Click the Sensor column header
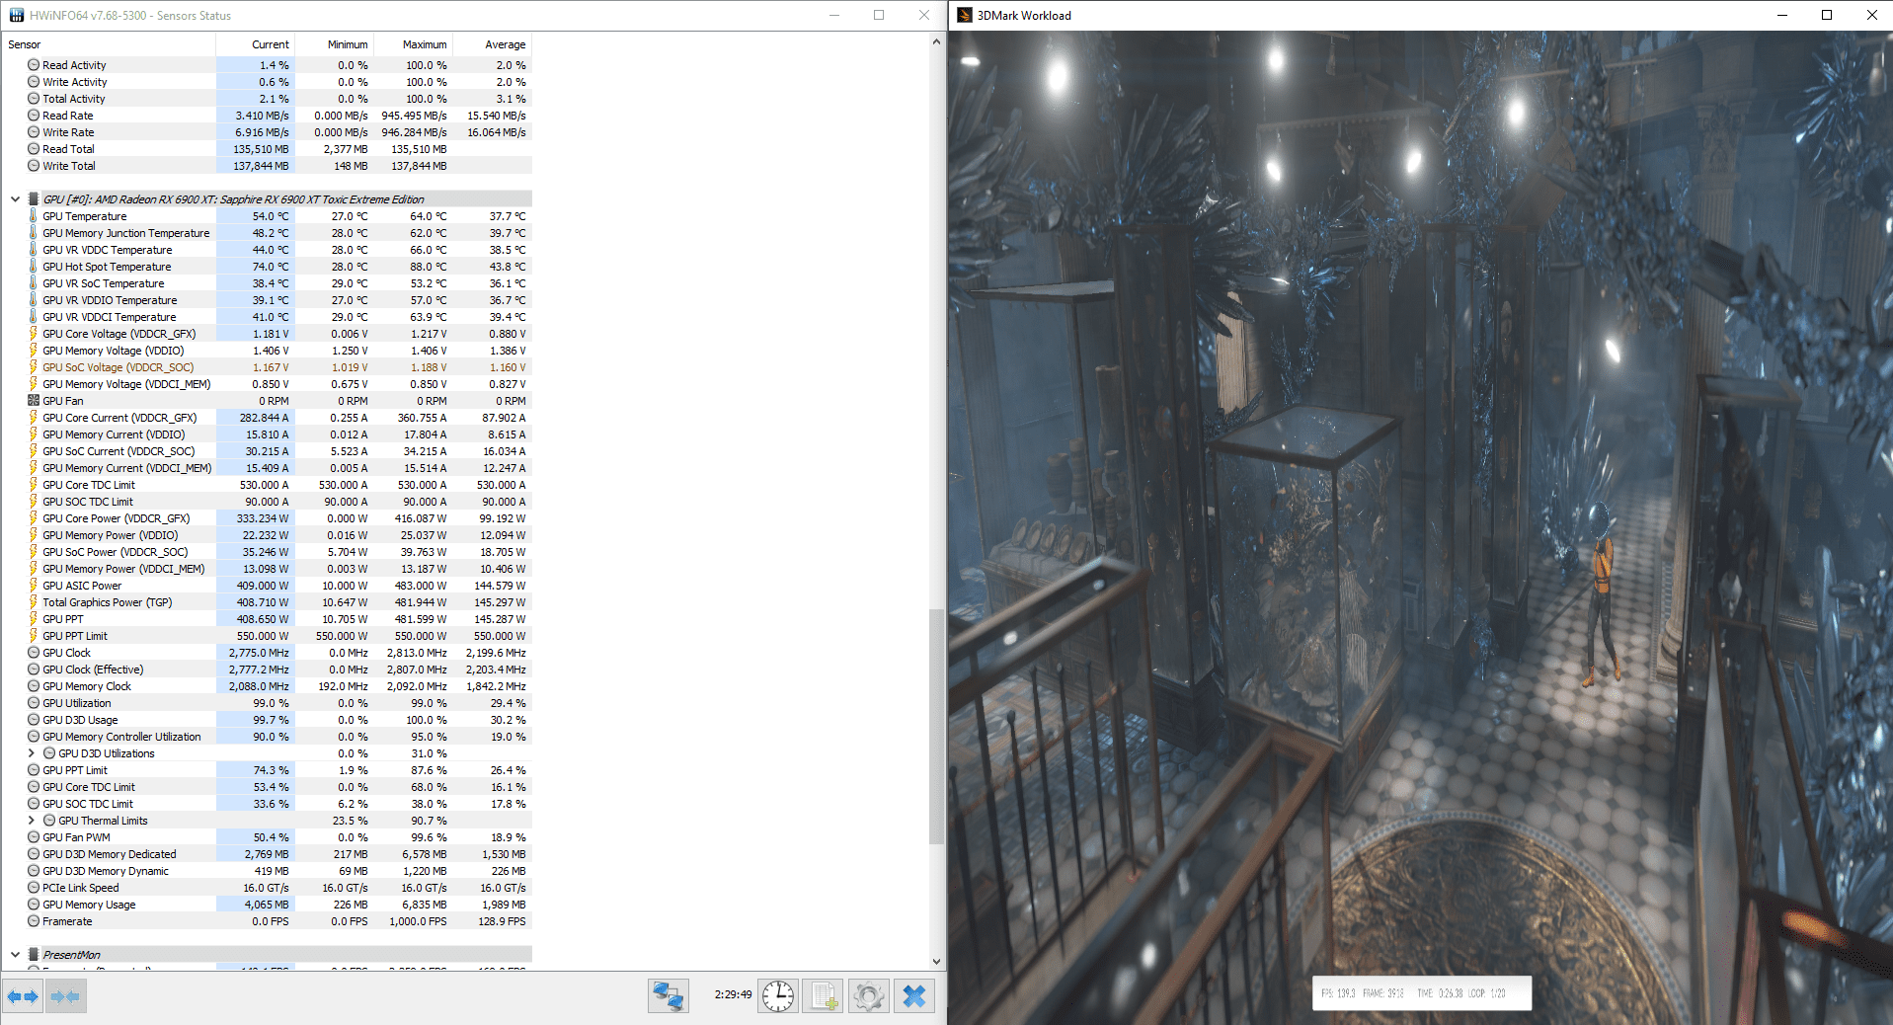The width and height of the screenshot is (1893, 1025). tap(109, 44)
